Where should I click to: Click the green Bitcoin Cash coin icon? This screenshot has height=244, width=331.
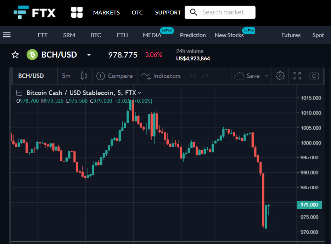click(x=32, y=55)
